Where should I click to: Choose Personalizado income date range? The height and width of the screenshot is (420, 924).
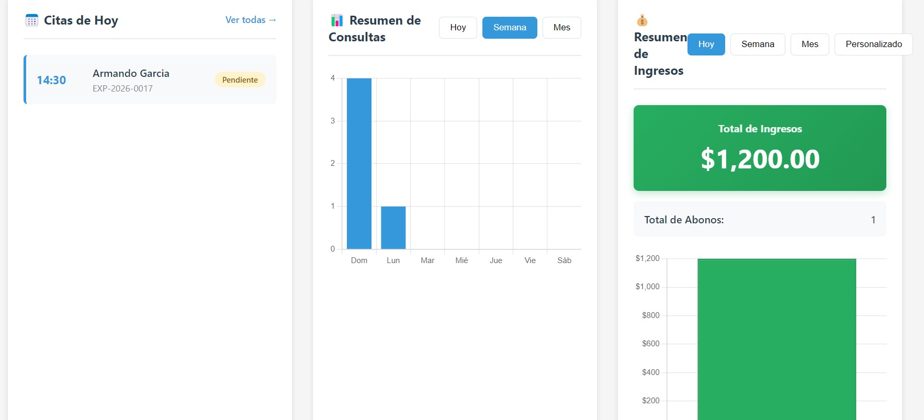tap(873, 44)
